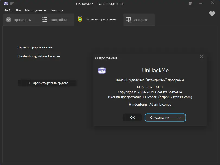Click the Зарегистрировать другого button
The image size is (220, 165).
point(47,83)
